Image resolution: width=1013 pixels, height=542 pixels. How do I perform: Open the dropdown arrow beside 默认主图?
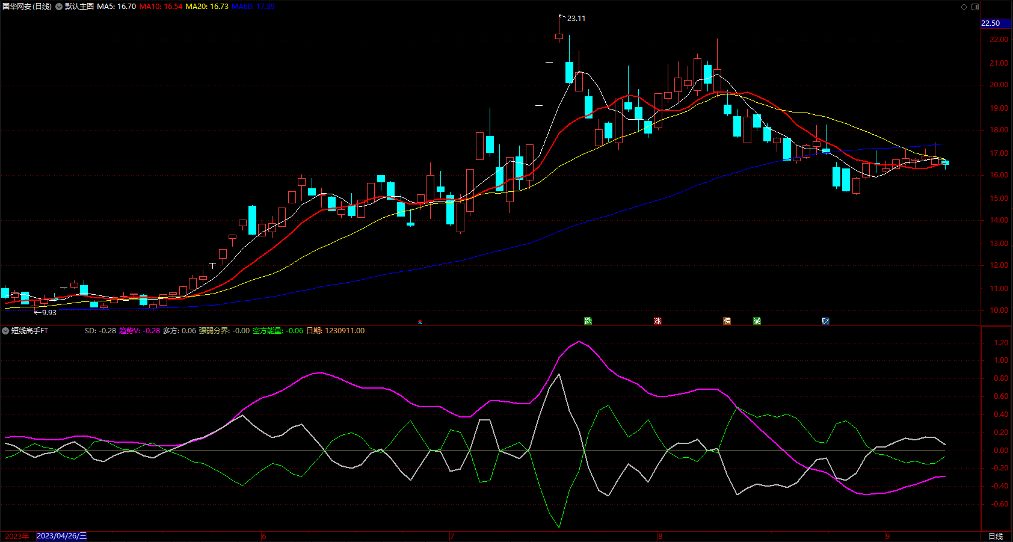click(x=59, y=7)
